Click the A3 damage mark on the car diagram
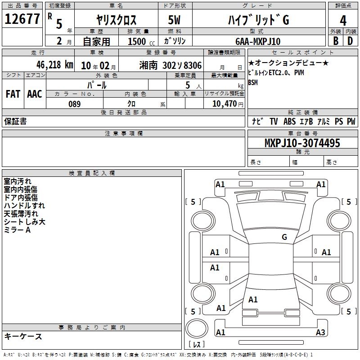The height and width of the screenshot is (360, 360). pos(320,333)
